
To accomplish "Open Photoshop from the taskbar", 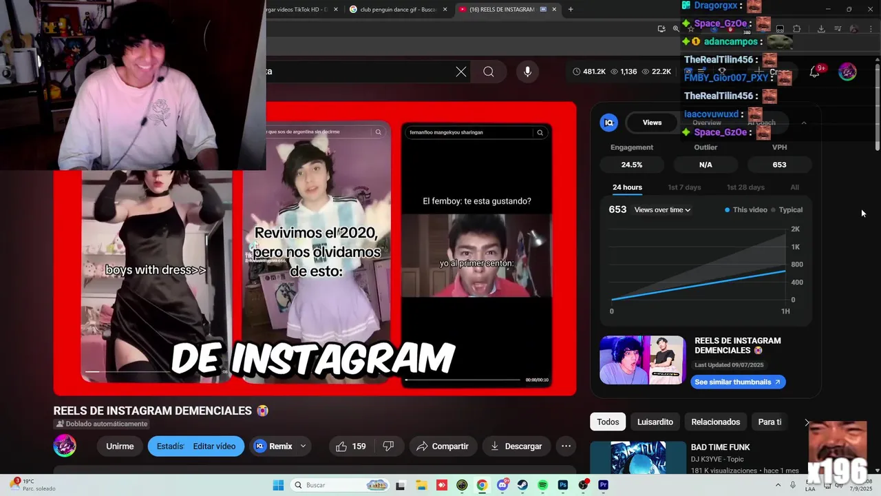I will click(563, 485).
